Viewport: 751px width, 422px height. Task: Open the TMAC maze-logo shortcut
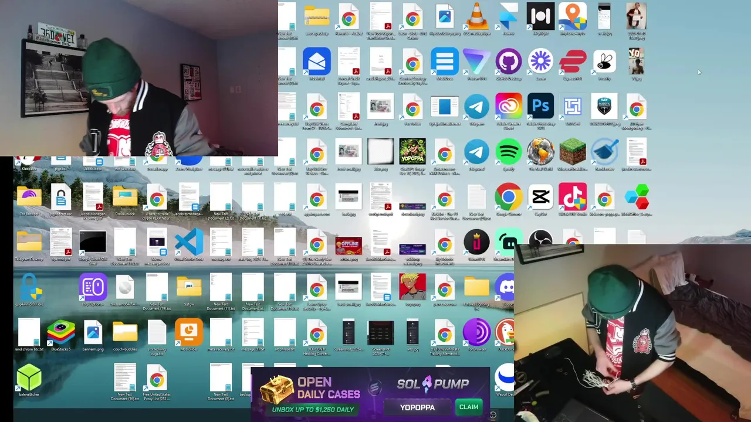point(572,107)
